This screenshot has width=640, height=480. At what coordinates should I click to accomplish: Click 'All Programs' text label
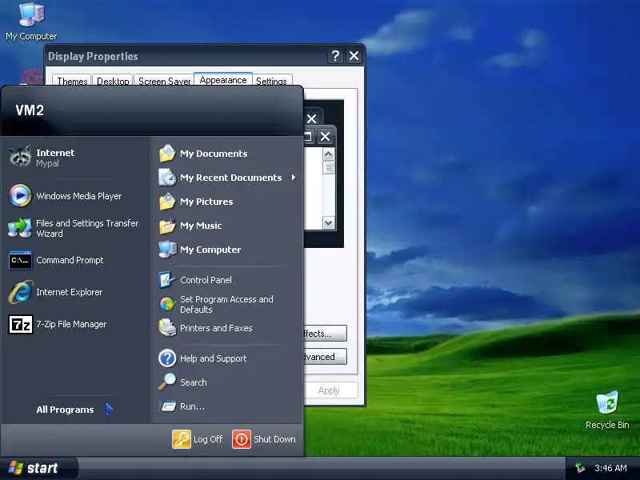coord(65,410)
